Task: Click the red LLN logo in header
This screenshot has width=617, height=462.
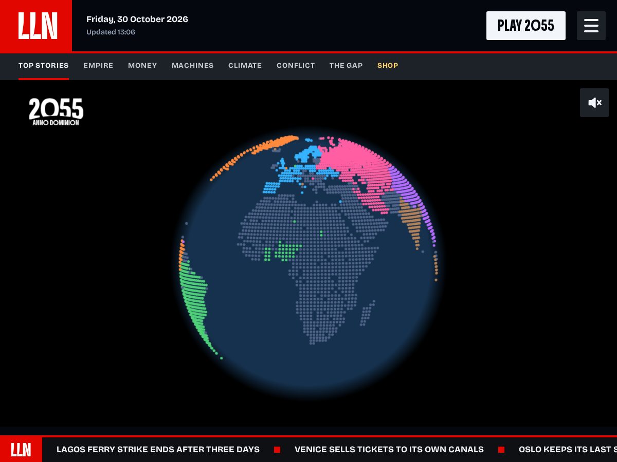Action: 36,26
